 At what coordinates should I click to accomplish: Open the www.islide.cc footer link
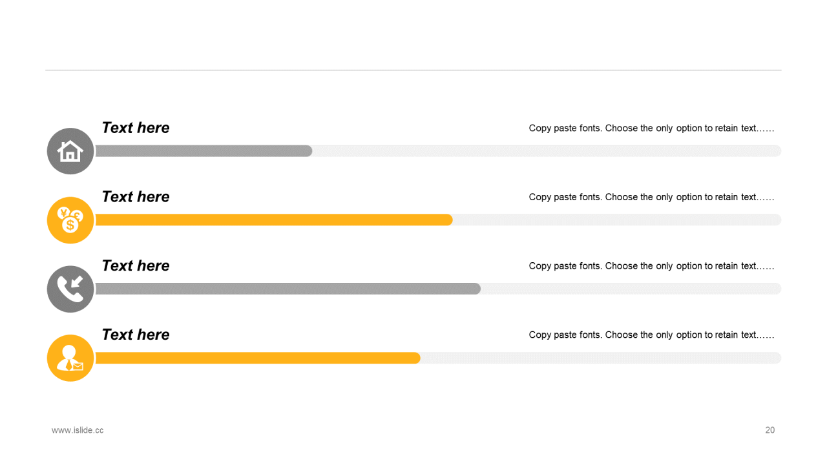(x=78, y=430)
